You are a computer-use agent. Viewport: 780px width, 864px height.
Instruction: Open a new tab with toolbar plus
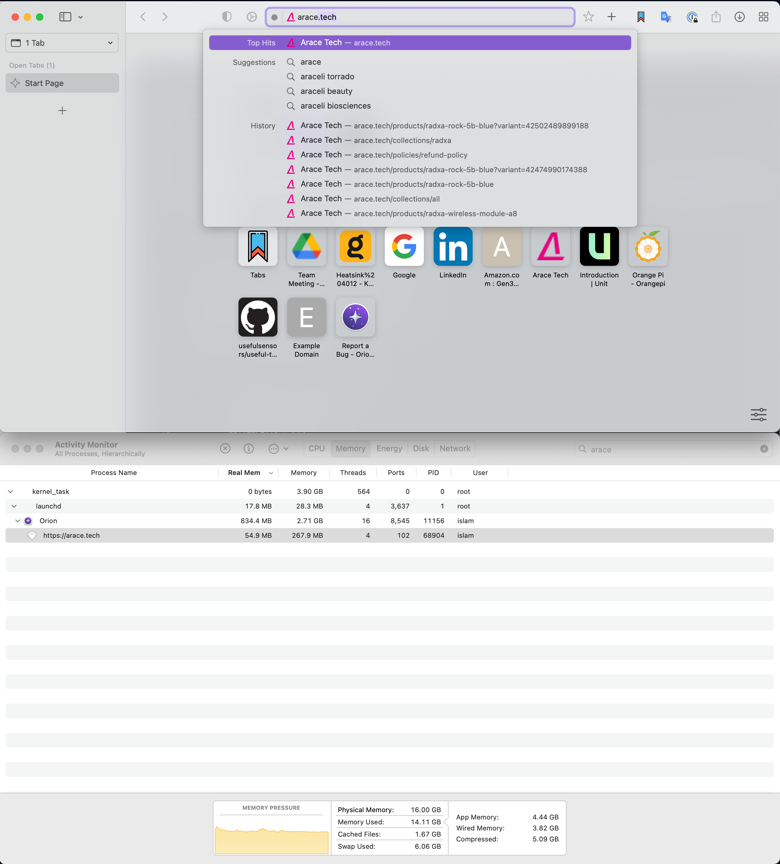(612, 17)
